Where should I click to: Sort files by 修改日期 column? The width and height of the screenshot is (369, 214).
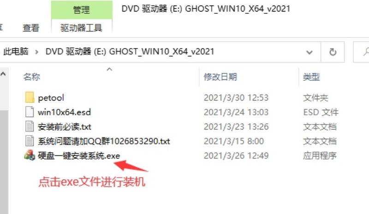pyautogui.click(x=220, y=77)
